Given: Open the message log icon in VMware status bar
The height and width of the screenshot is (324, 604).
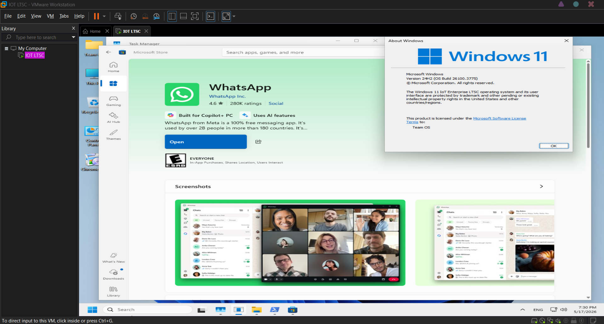Looking at the screenshot, I should pos(593,321).
